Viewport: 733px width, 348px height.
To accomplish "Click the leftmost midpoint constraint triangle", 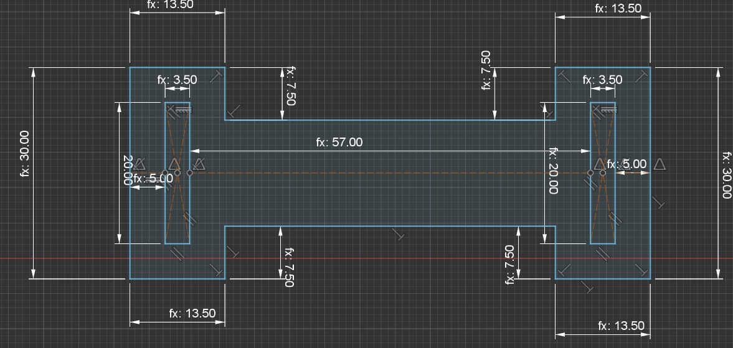I will tap(140, 164).
